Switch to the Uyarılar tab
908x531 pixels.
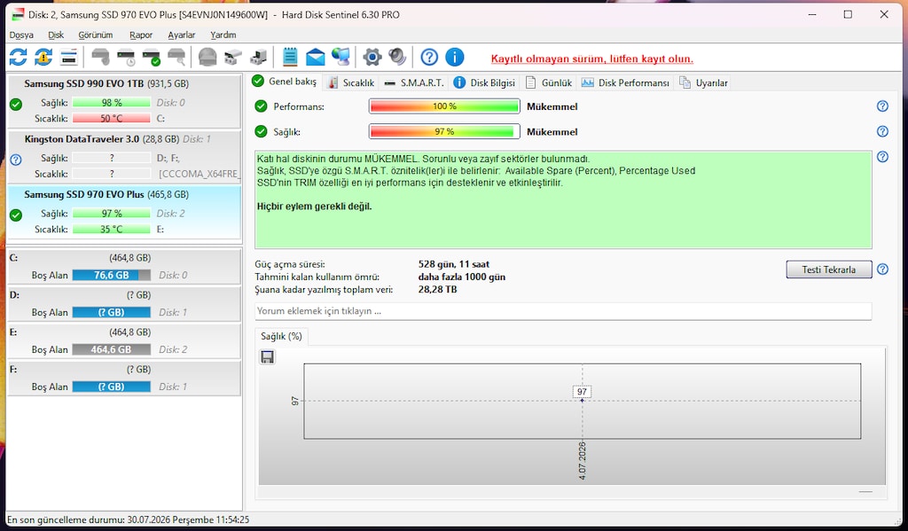(703, 82)
